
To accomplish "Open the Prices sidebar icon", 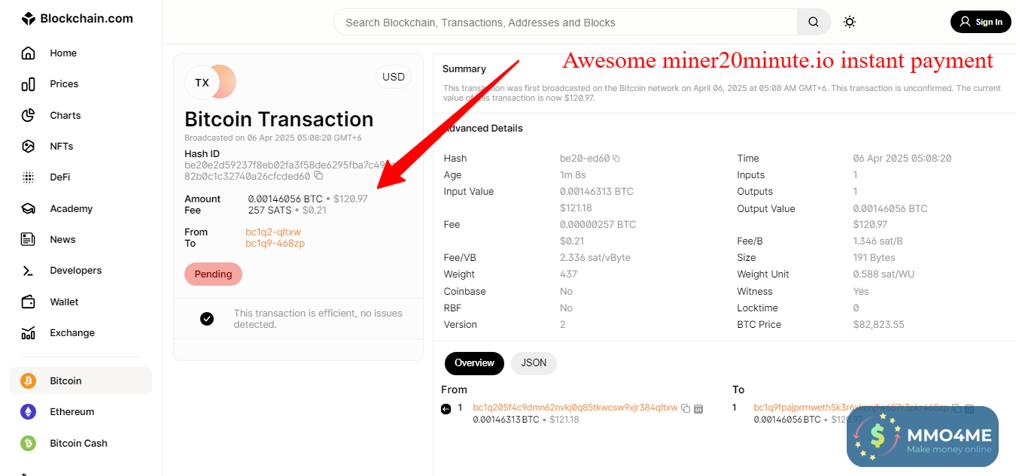I will (29, 84).
